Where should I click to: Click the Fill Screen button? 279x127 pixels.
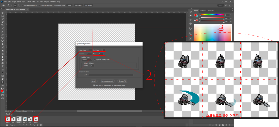[x=89, y=5]
